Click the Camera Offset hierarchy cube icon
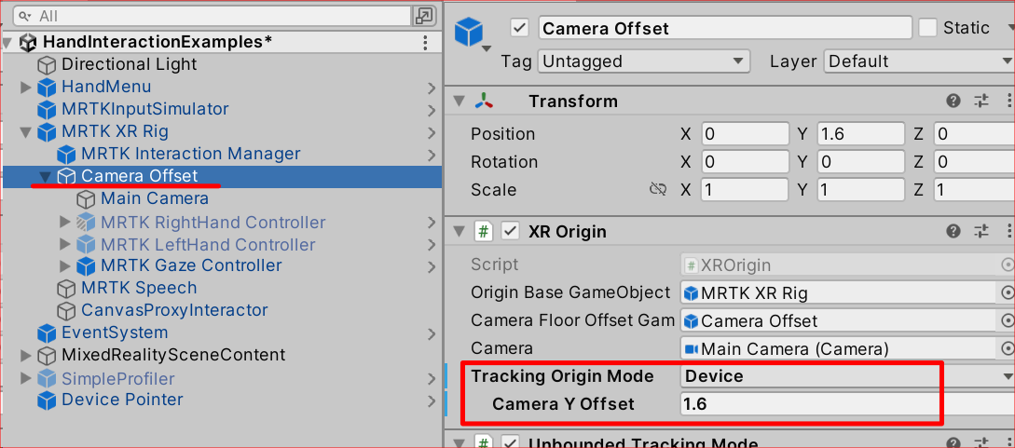1015x448 pixels. tap(66, 176)
